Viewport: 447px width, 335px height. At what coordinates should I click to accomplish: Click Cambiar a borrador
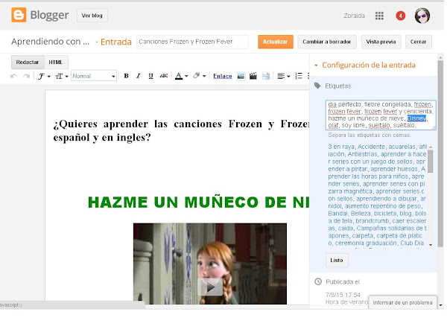point(327,42)
